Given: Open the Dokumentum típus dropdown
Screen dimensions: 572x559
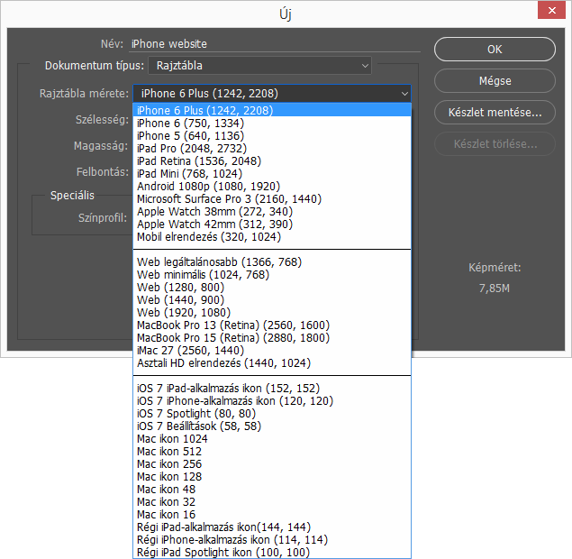Looking at the screenshot, I should [259, 66].
